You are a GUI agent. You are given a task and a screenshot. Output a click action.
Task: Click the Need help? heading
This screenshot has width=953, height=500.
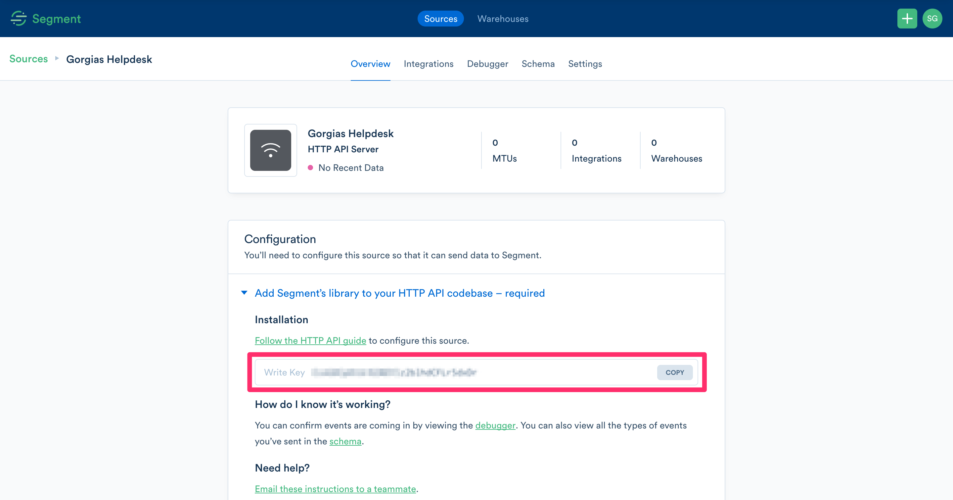click(282, 468)
